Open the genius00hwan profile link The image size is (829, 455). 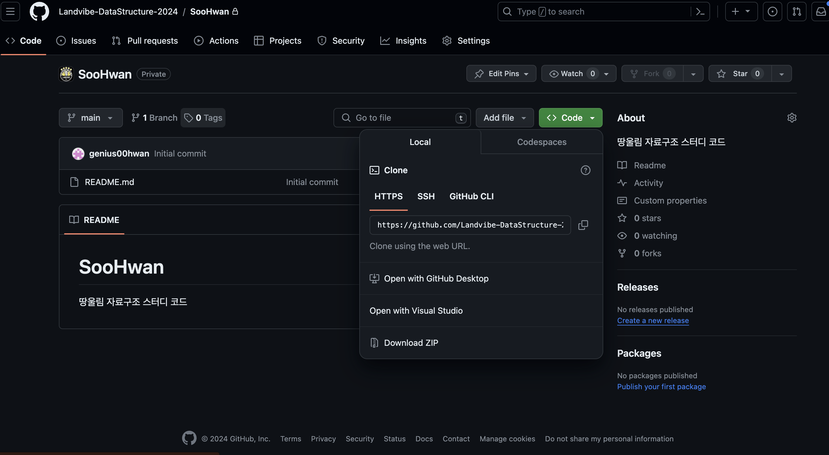[119, 153]
